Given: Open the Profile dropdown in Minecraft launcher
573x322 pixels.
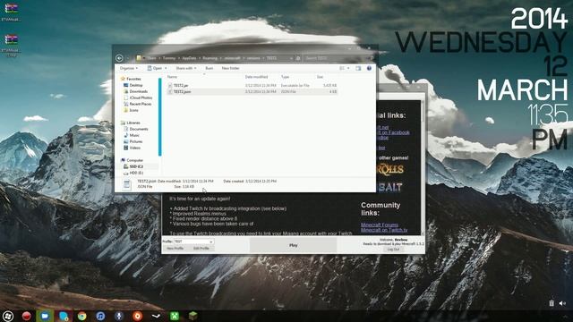Looking at the screenshot, I should tap(193, 241).
